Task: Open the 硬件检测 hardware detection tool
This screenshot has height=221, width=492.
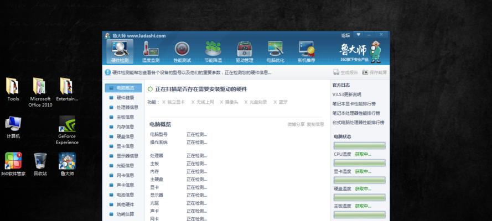Action: click(120, 52)
